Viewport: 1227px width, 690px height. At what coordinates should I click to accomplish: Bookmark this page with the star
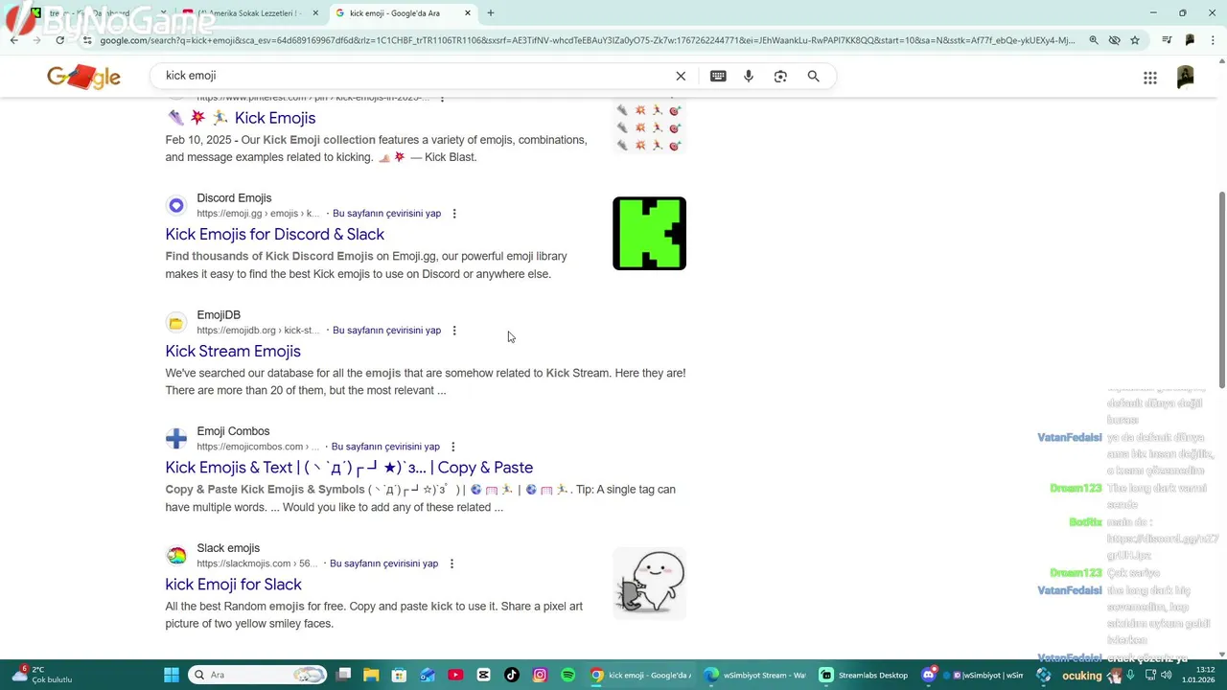(1135, 40)
